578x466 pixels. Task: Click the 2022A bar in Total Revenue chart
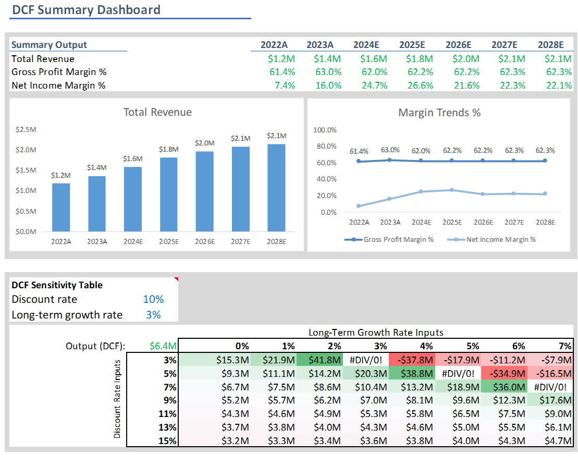61,207
